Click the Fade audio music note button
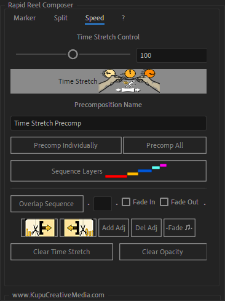This screenshot has height=301, width=225. 180,228
